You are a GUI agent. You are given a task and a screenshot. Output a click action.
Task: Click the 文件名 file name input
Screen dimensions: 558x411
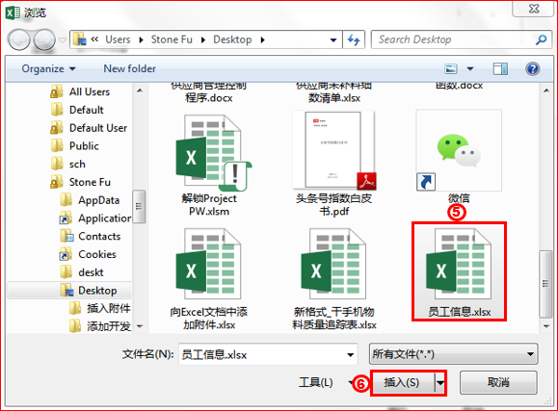pos(268,354)
